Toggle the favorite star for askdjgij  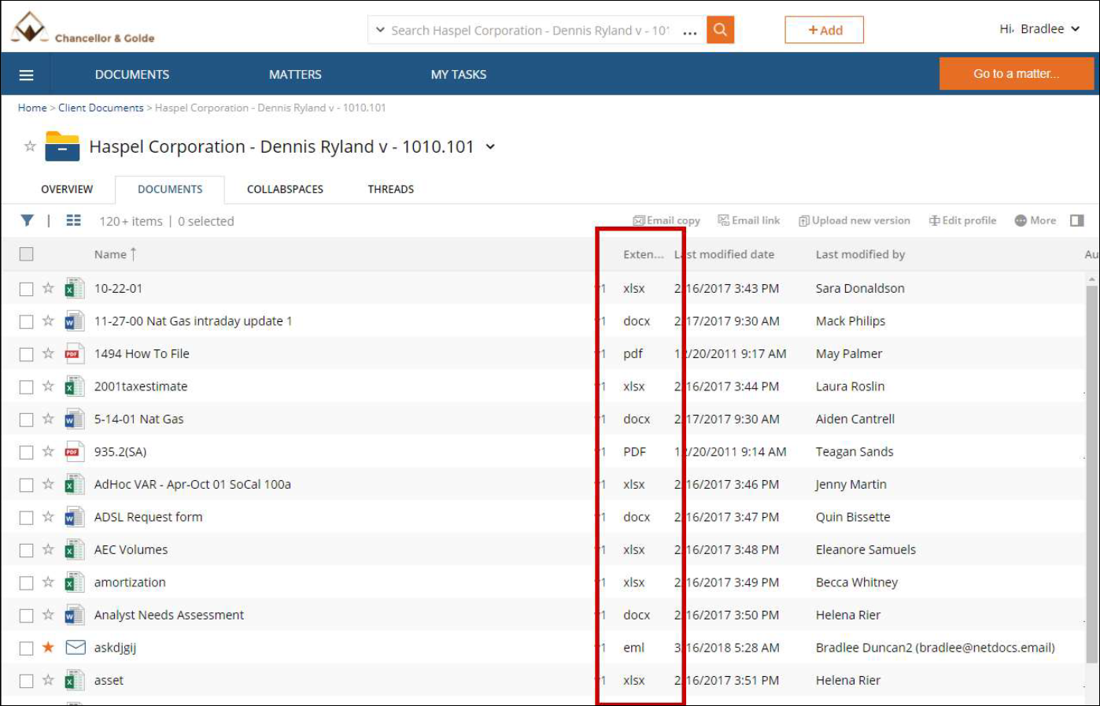point(48,648)
